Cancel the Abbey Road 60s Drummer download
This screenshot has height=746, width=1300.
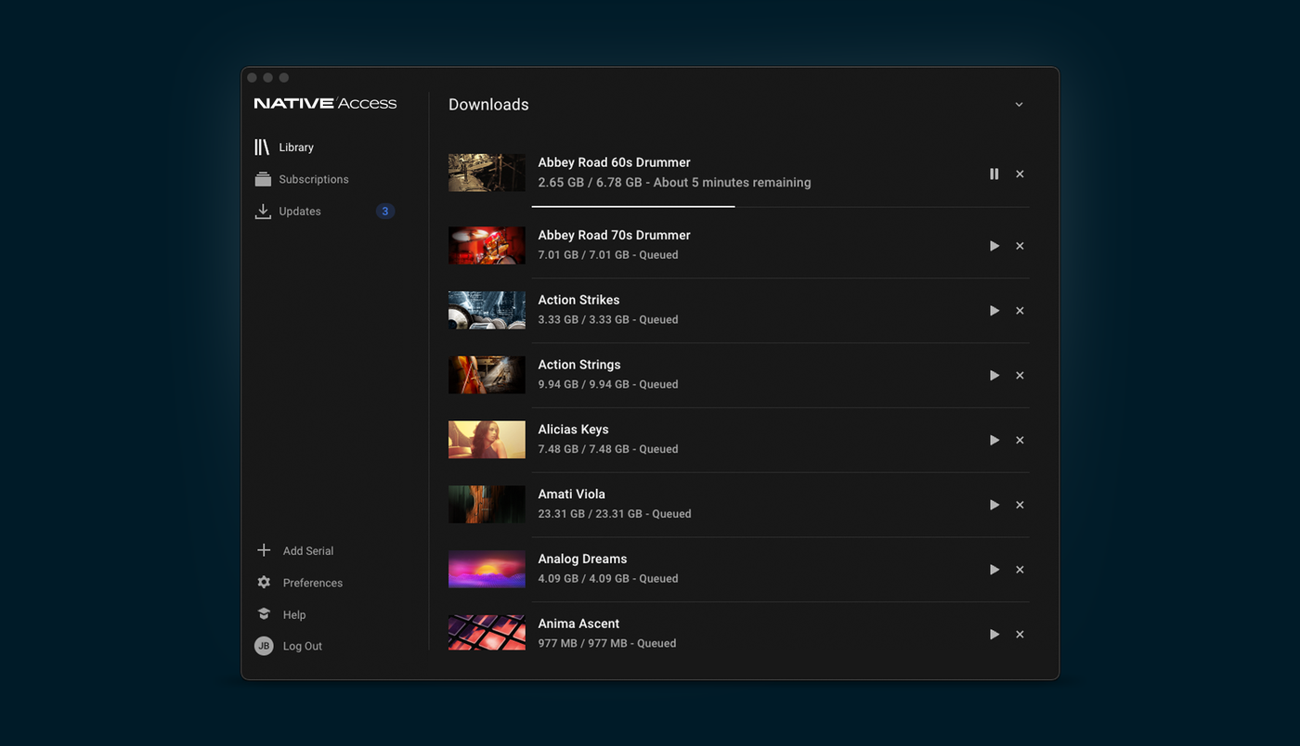[1020, 174]
